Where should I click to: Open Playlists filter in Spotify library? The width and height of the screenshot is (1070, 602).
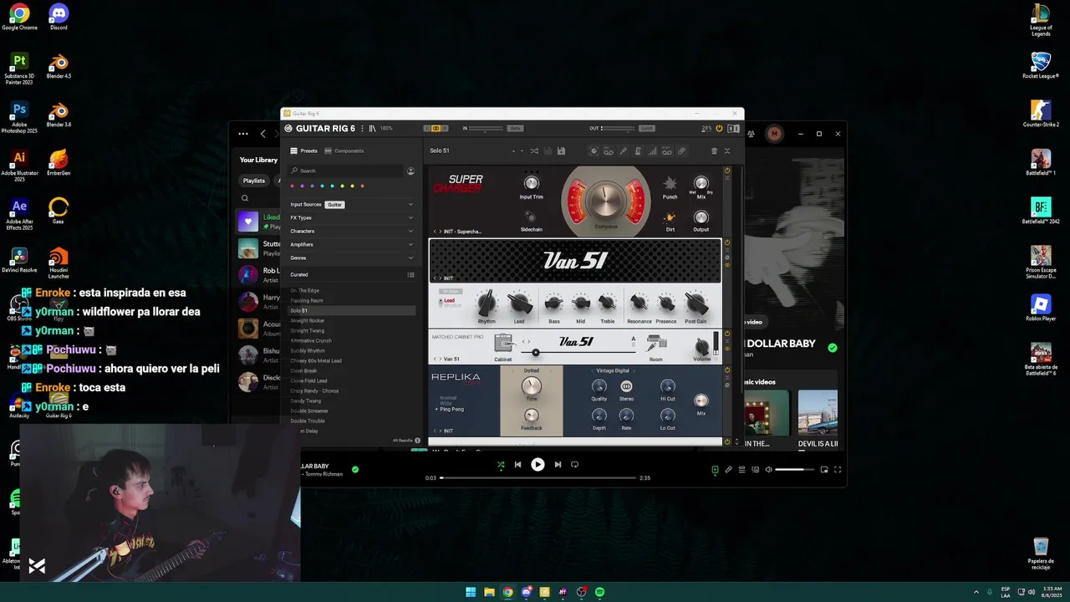253,181
